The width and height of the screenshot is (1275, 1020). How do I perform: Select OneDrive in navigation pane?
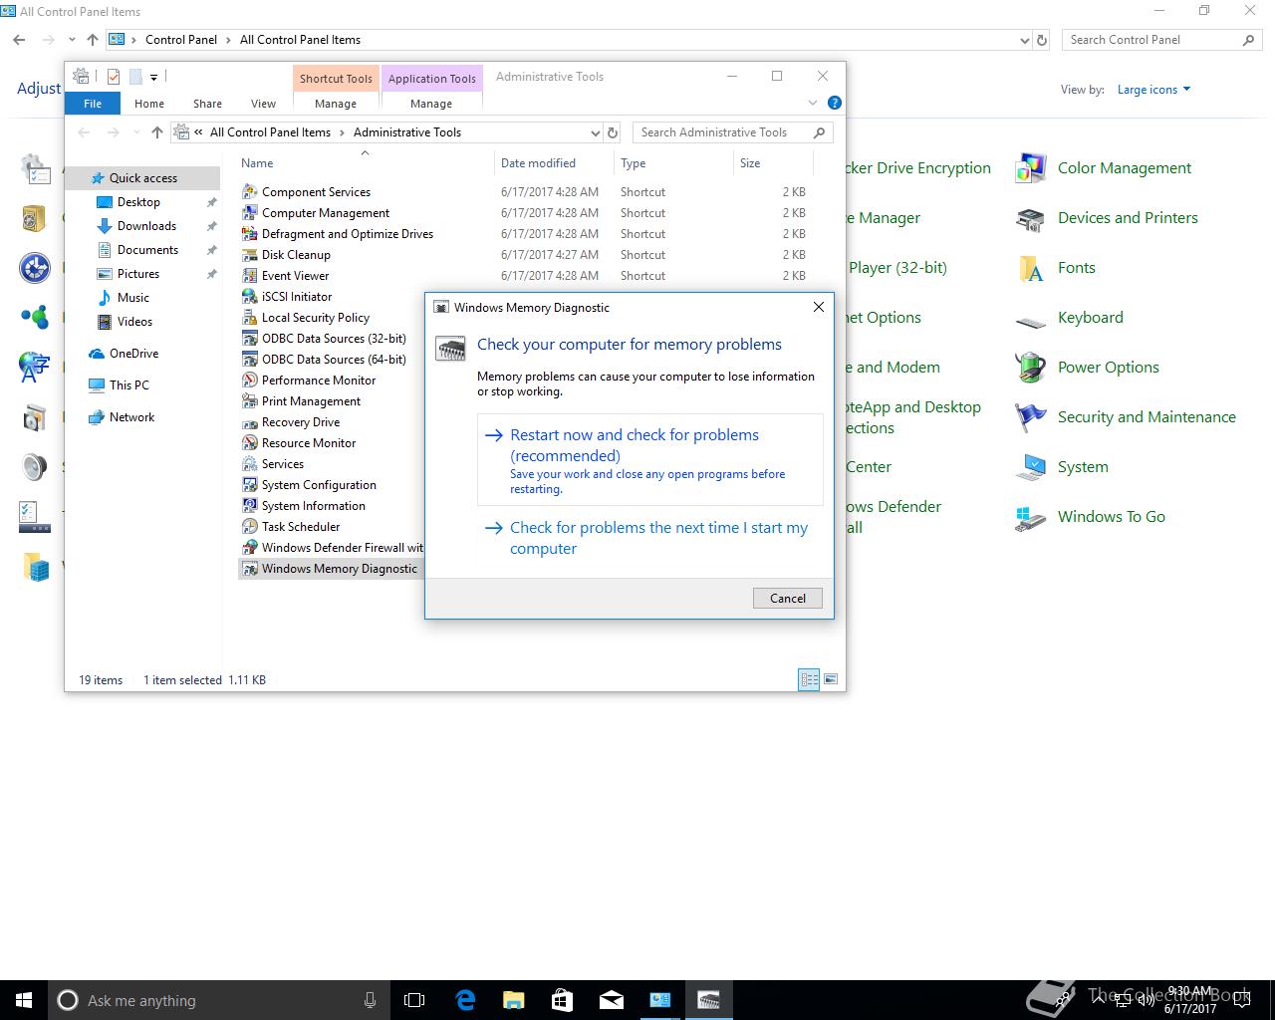click(x=133, y=354)
